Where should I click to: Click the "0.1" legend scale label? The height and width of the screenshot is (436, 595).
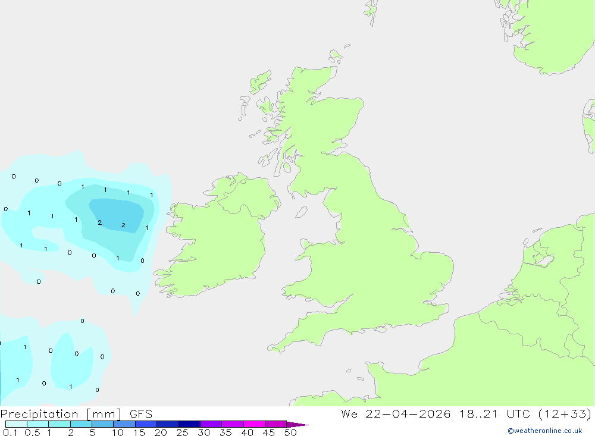pyautogui.click(x=10, y=432)
